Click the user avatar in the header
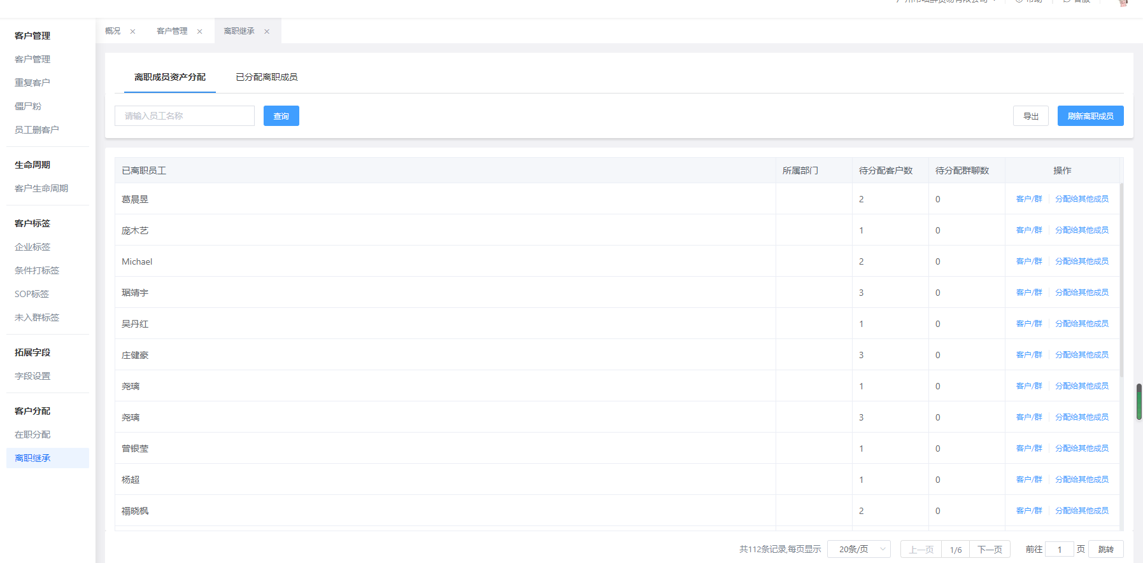This screenshot has width=1143, height=563. (x=1123, y=3)
